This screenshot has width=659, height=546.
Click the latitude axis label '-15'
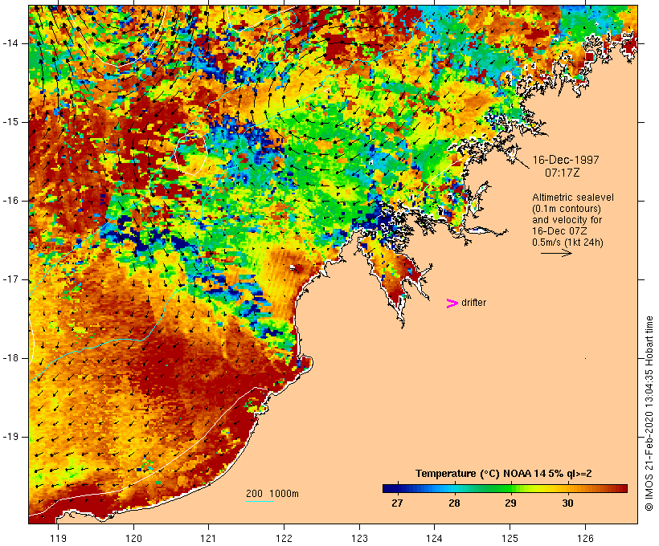11,122
